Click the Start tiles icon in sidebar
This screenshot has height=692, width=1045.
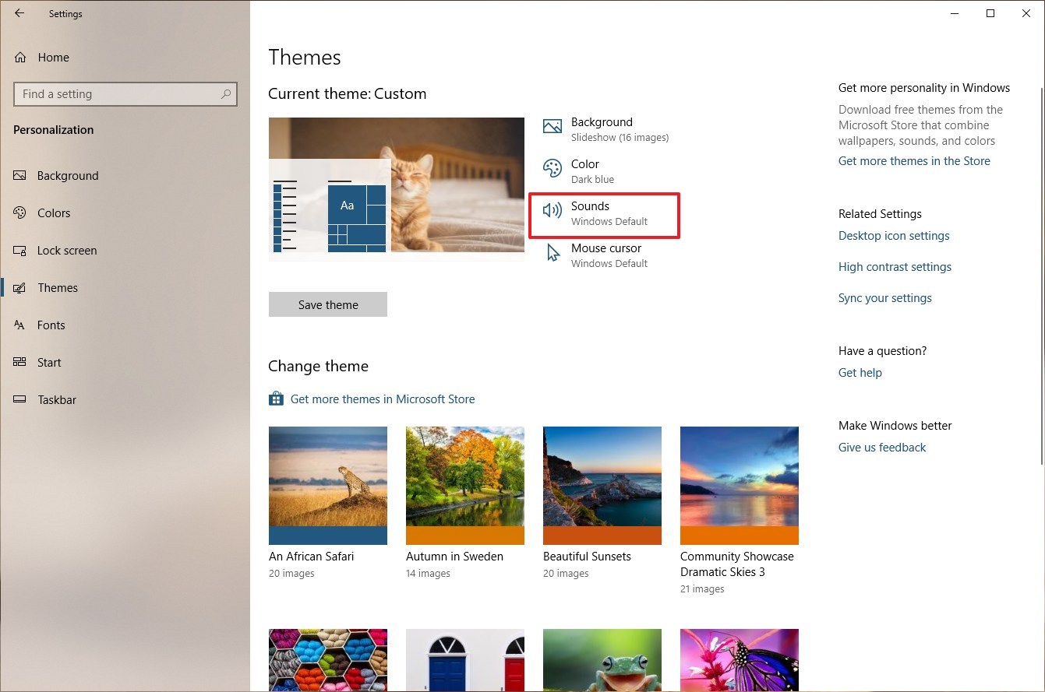[20, 362]
